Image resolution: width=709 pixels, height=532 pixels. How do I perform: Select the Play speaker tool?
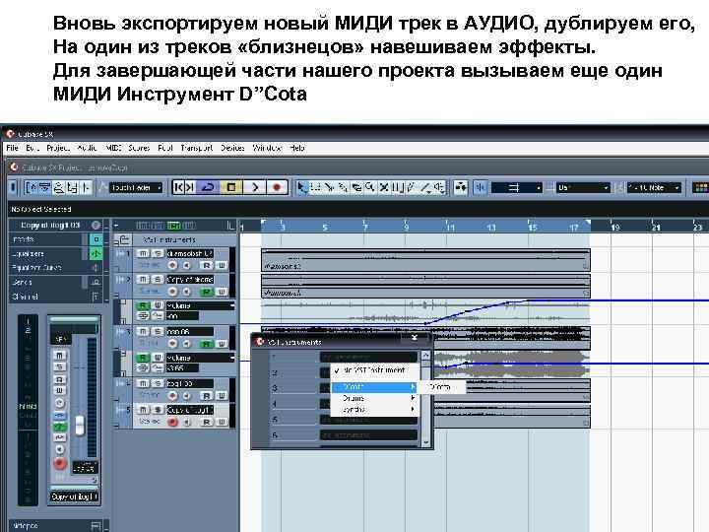[x=439, y=187]
